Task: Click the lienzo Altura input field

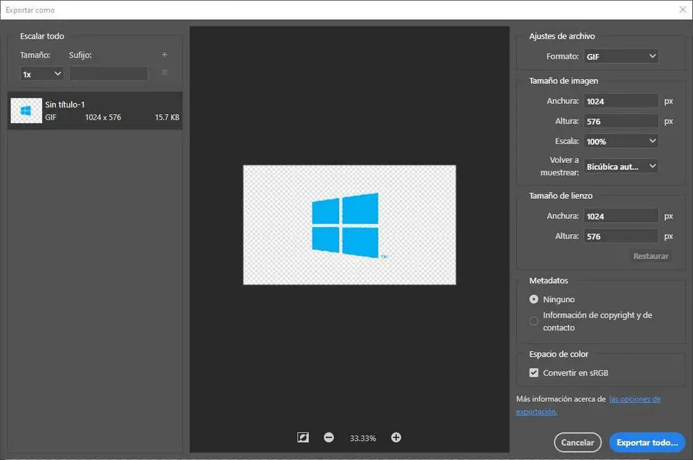Action: tap(621, 236)
